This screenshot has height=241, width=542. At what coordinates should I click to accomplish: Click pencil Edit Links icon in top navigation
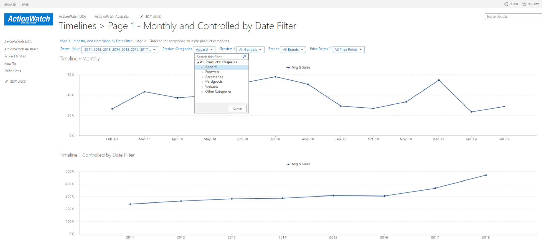pyautogui.click(x=142, y=16)
